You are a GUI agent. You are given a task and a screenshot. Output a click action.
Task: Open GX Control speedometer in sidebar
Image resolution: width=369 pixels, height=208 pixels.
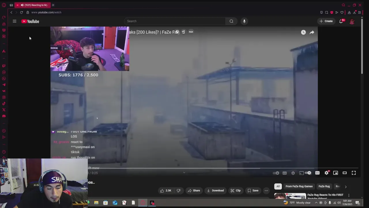point(4,18)
